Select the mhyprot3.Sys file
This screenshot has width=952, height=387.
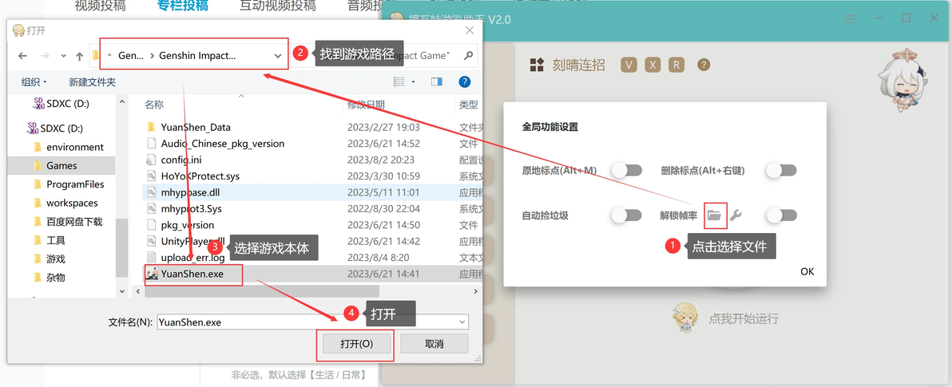coord(192,209)
